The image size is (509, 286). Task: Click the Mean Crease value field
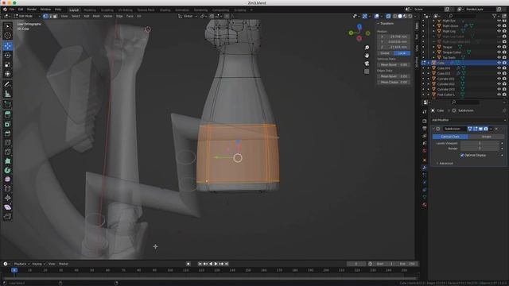click(x=394, y=83)
